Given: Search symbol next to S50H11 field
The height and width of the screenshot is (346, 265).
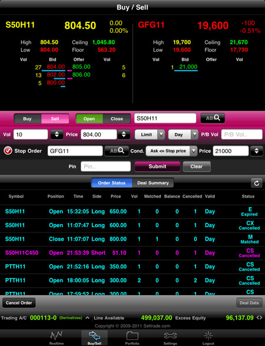Looking at the screenshot, I should click(x=213, y=118).
